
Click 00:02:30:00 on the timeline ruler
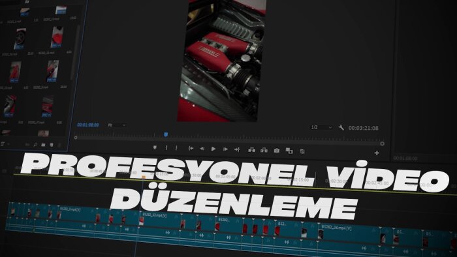[337, 181]
